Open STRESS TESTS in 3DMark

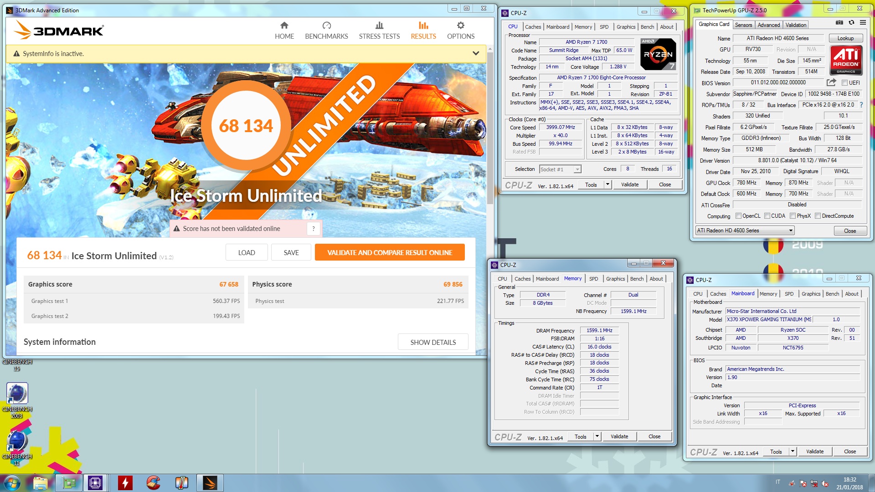coord(379,31)
